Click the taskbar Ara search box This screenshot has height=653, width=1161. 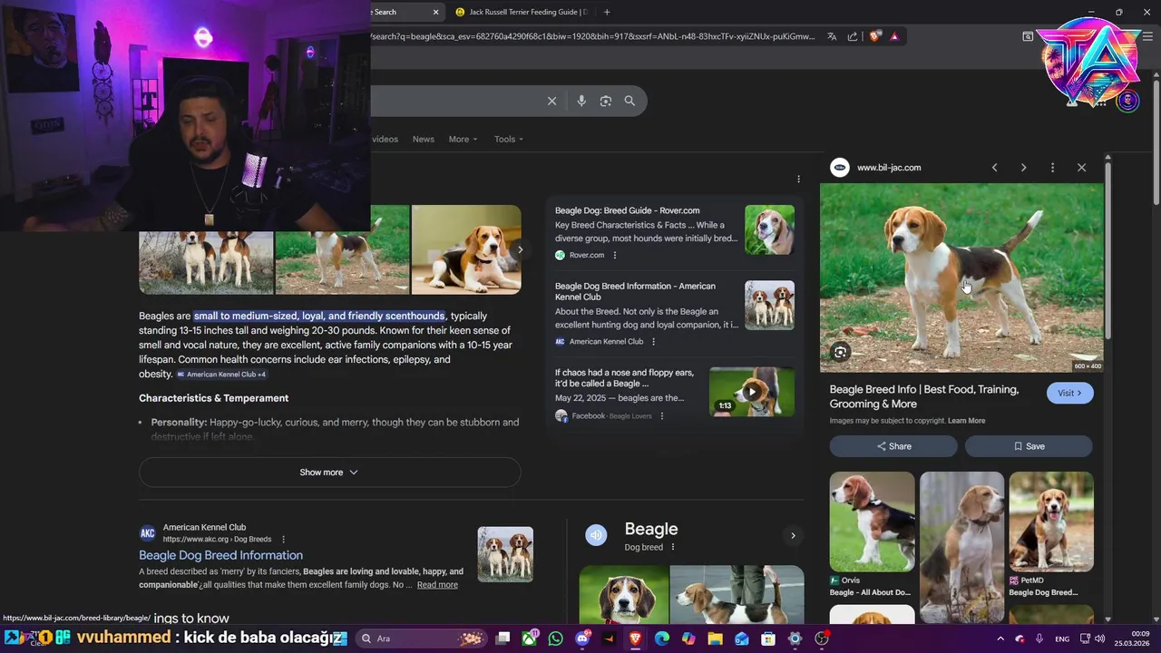(x=422, y=638)
